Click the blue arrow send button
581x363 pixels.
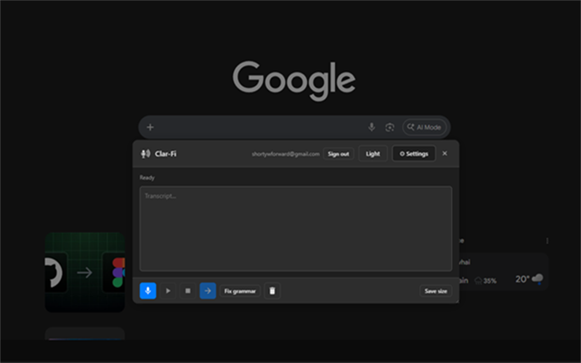(208, 291)
